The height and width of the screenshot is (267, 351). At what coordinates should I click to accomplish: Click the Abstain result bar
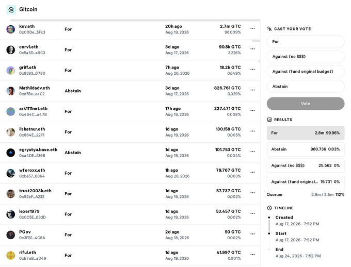coord(306,149)
